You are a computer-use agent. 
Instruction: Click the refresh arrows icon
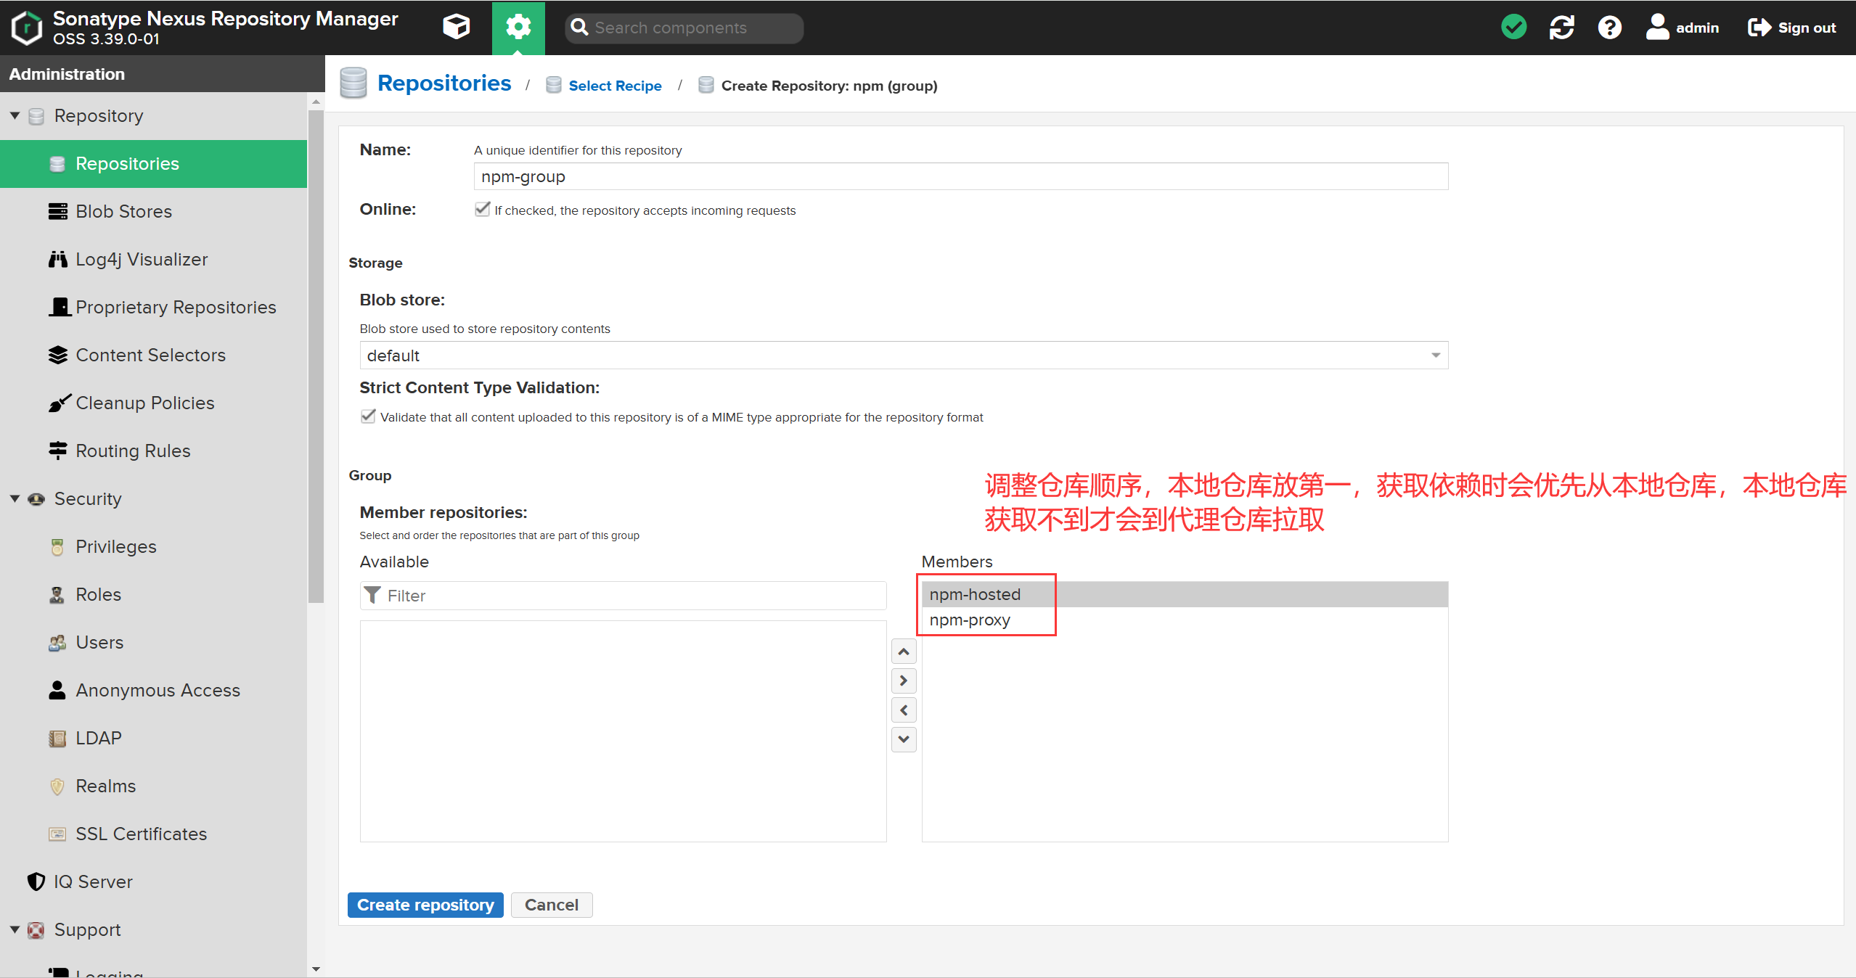coord(1561,28)
